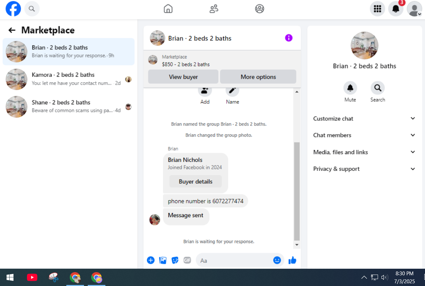Image resolution: width=425 pixels, height=286 pixels.
Task: Choose a GIF with the GIF icon
Action: point(187,260)
